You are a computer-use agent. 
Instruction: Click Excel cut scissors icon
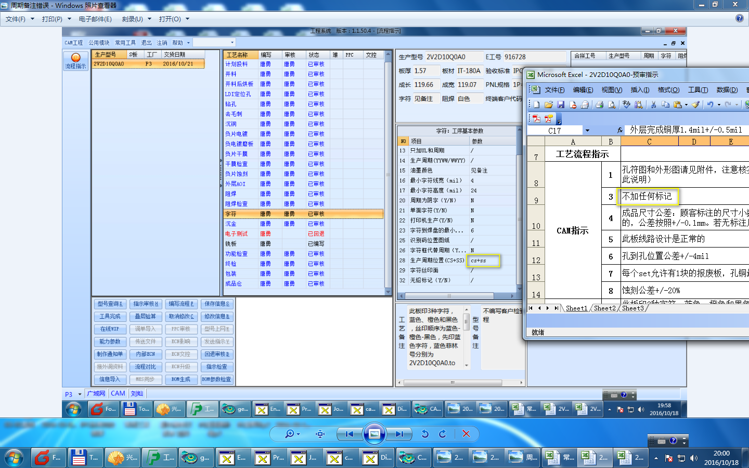point(653,105)
